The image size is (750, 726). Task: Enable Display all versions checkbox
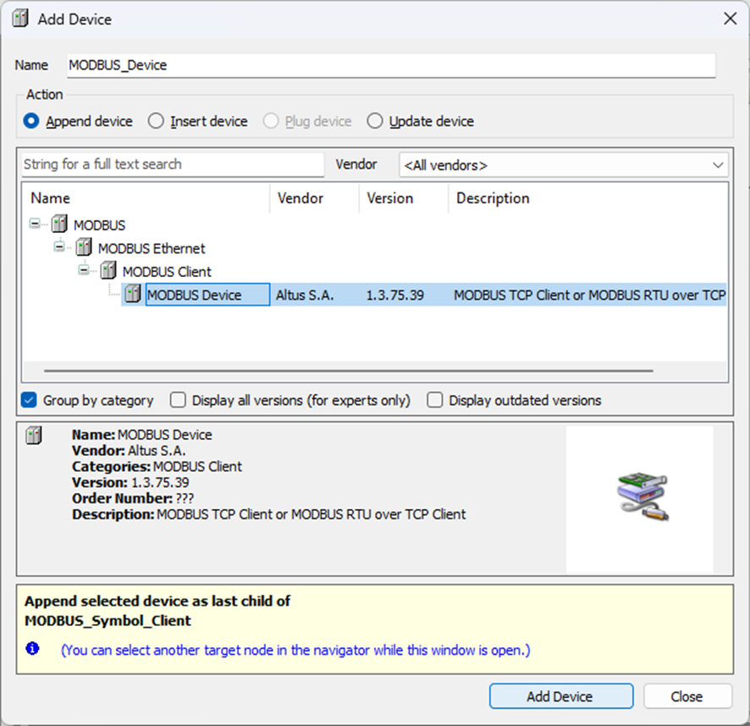pyautogui.click(x=178, y=400)
